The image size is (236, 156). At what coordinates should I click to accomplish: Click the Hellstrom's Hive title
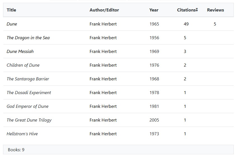pos(22,134)
